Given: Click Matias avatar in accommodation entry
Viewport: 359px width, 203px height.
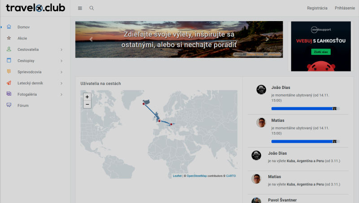Looking at the screenshot, I should [x=261, y=123].
